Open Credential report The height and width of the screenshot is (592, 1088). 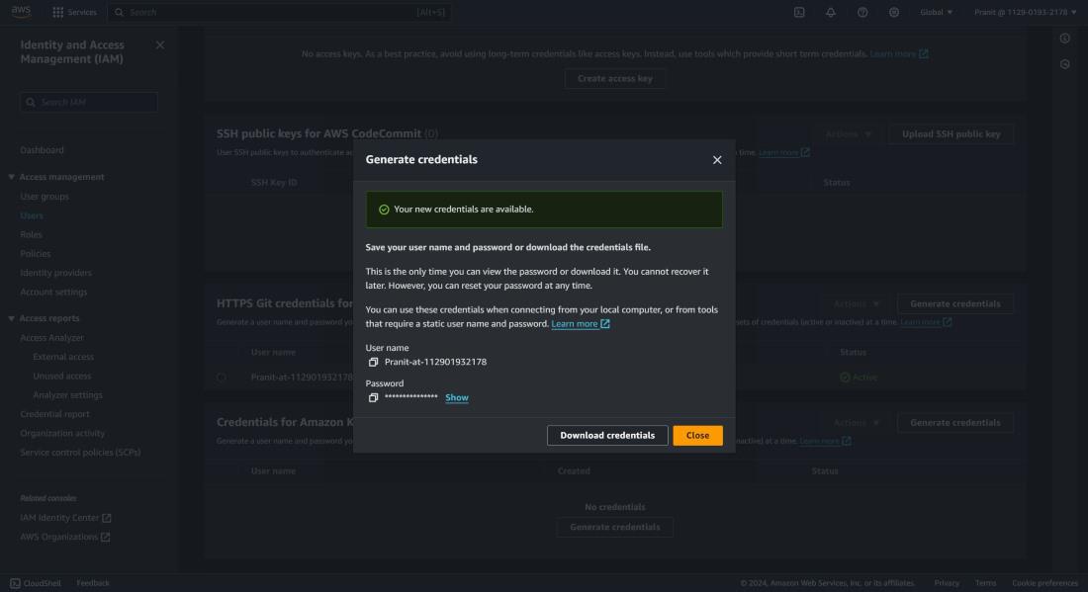click(x=54, y=414)
